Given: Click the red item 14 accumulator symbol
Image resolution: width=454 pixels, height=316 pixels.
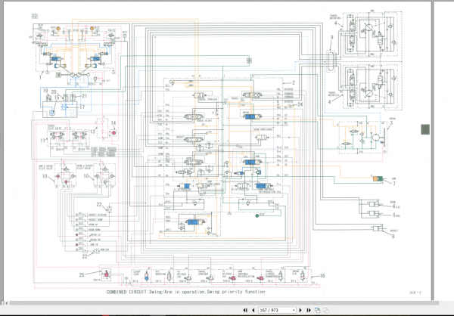Looking at the screenshot, I should point(113,132).
